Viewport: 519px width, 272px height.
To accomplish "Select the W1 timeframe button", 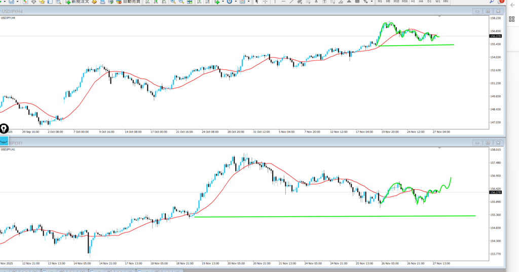I will click(x=437, y=2).
